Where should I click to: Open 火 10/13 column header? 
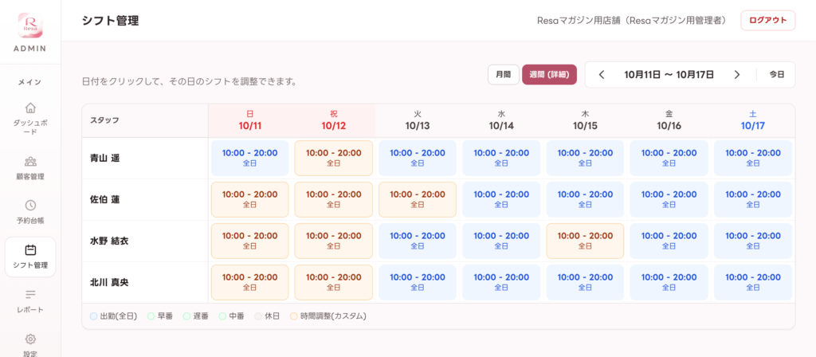pos(418,120)
